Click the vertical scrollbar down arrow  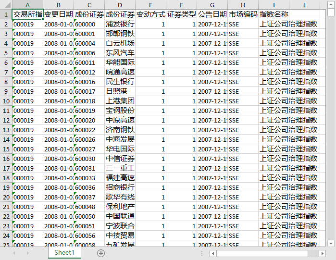331,244
